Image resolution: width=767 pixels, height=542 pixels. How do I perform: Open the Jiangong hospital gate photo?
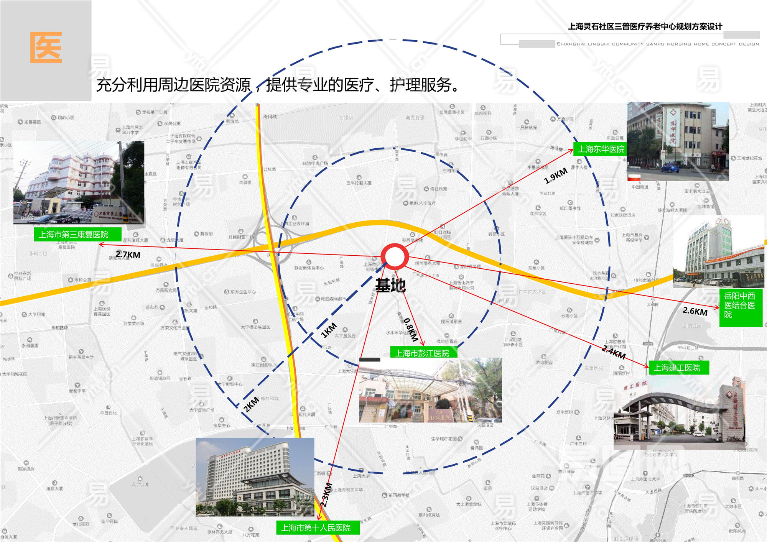point(679,412)
